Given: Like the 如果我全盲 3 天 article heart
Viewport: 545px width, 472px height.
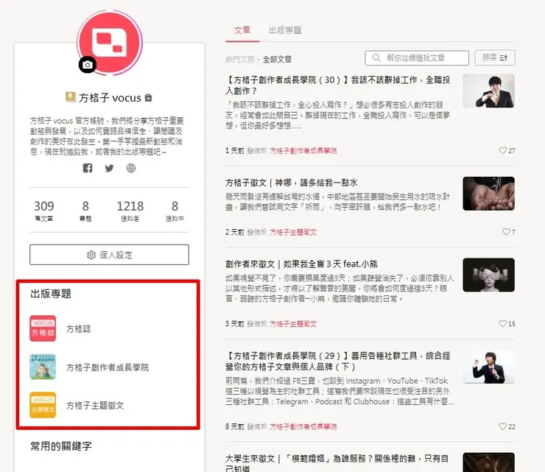Looking at the screenshot, I should [x=502, y=323].
